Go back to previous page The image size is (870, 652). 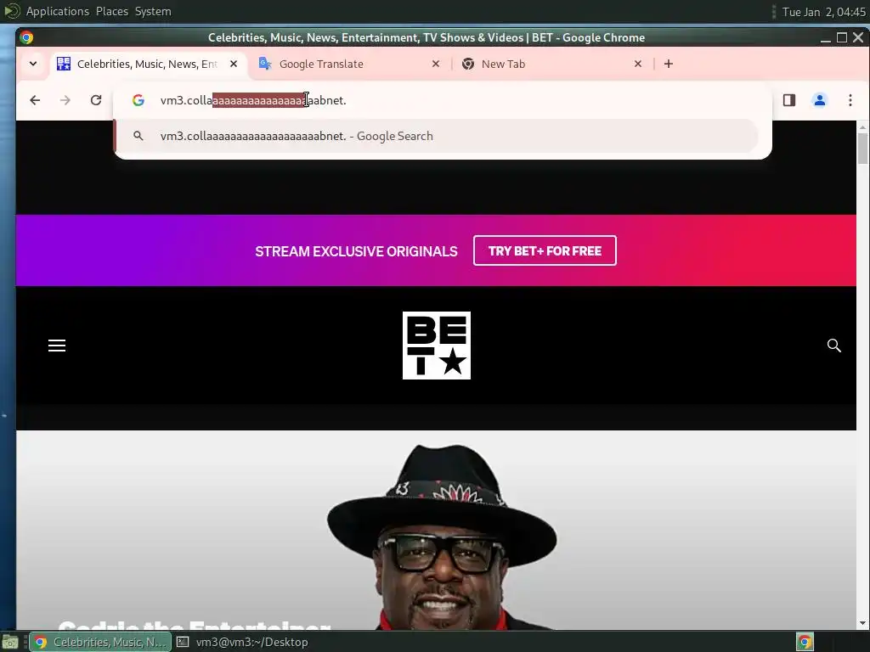click(x=35, y=100)
